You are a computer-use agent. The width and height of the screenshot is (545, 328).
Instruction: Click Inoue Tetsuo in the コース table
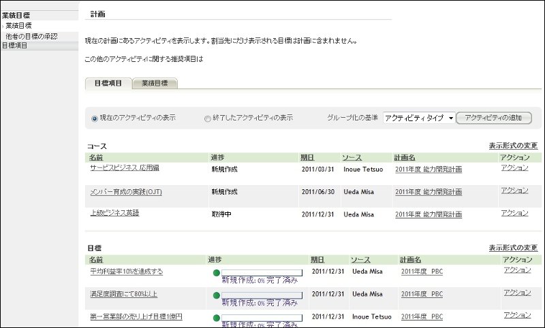[x=363, y=169]
